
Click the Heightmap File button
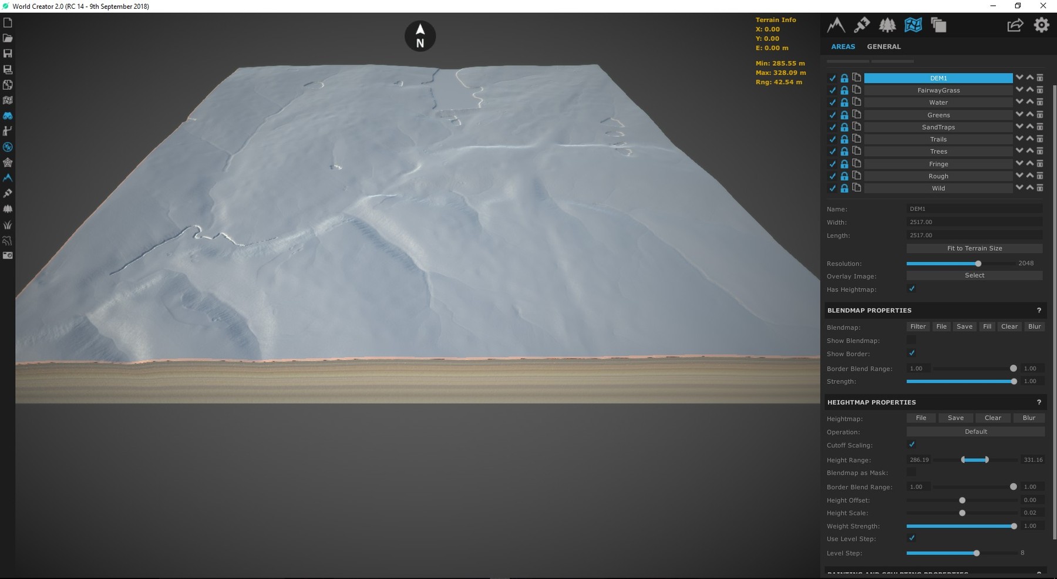[921, 418]
